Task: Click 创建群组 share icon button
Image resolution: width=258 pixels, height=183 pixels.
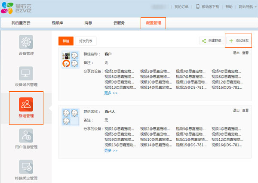Action: pos(211,40)
